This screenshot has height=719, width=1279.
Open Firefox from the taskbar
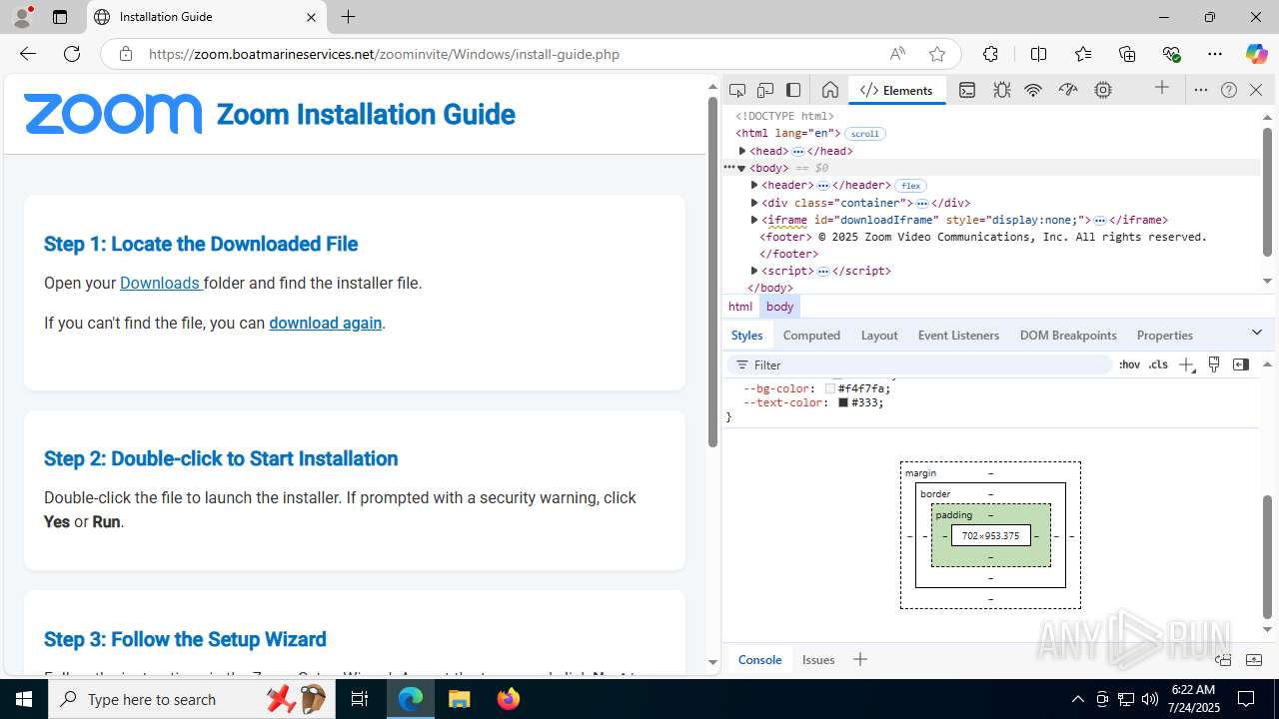point(509,699)
